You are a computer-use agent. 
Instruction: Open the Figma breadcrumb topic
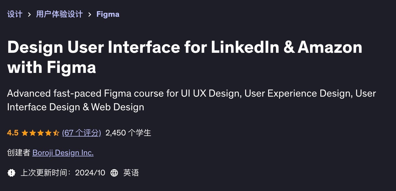coord(108,14)
